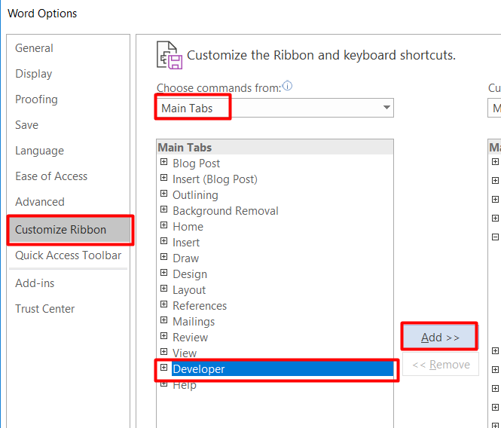Expand Background Removal node
The image size is (501, 428).
164,209
